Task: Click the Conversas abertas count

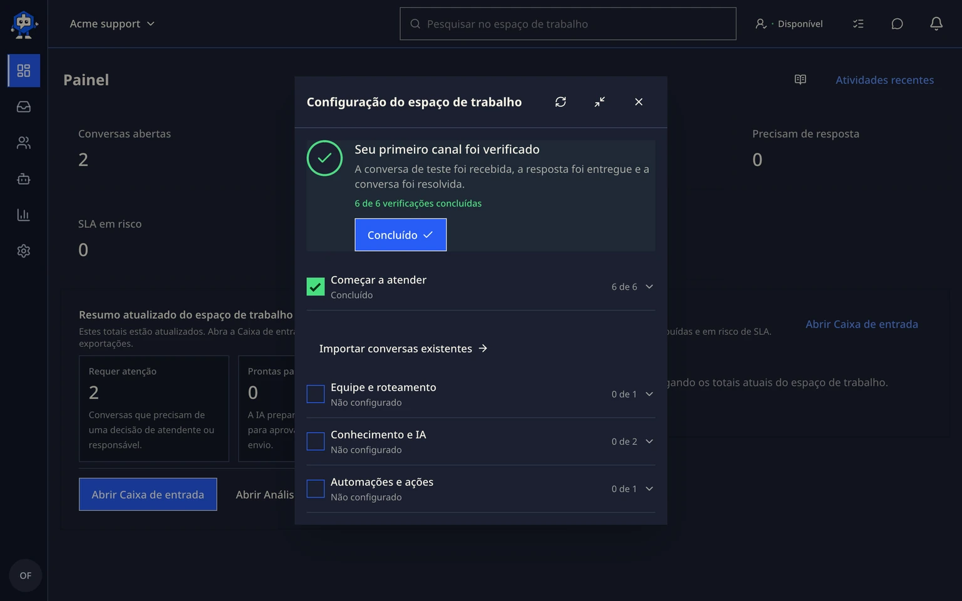Action: 83,160
